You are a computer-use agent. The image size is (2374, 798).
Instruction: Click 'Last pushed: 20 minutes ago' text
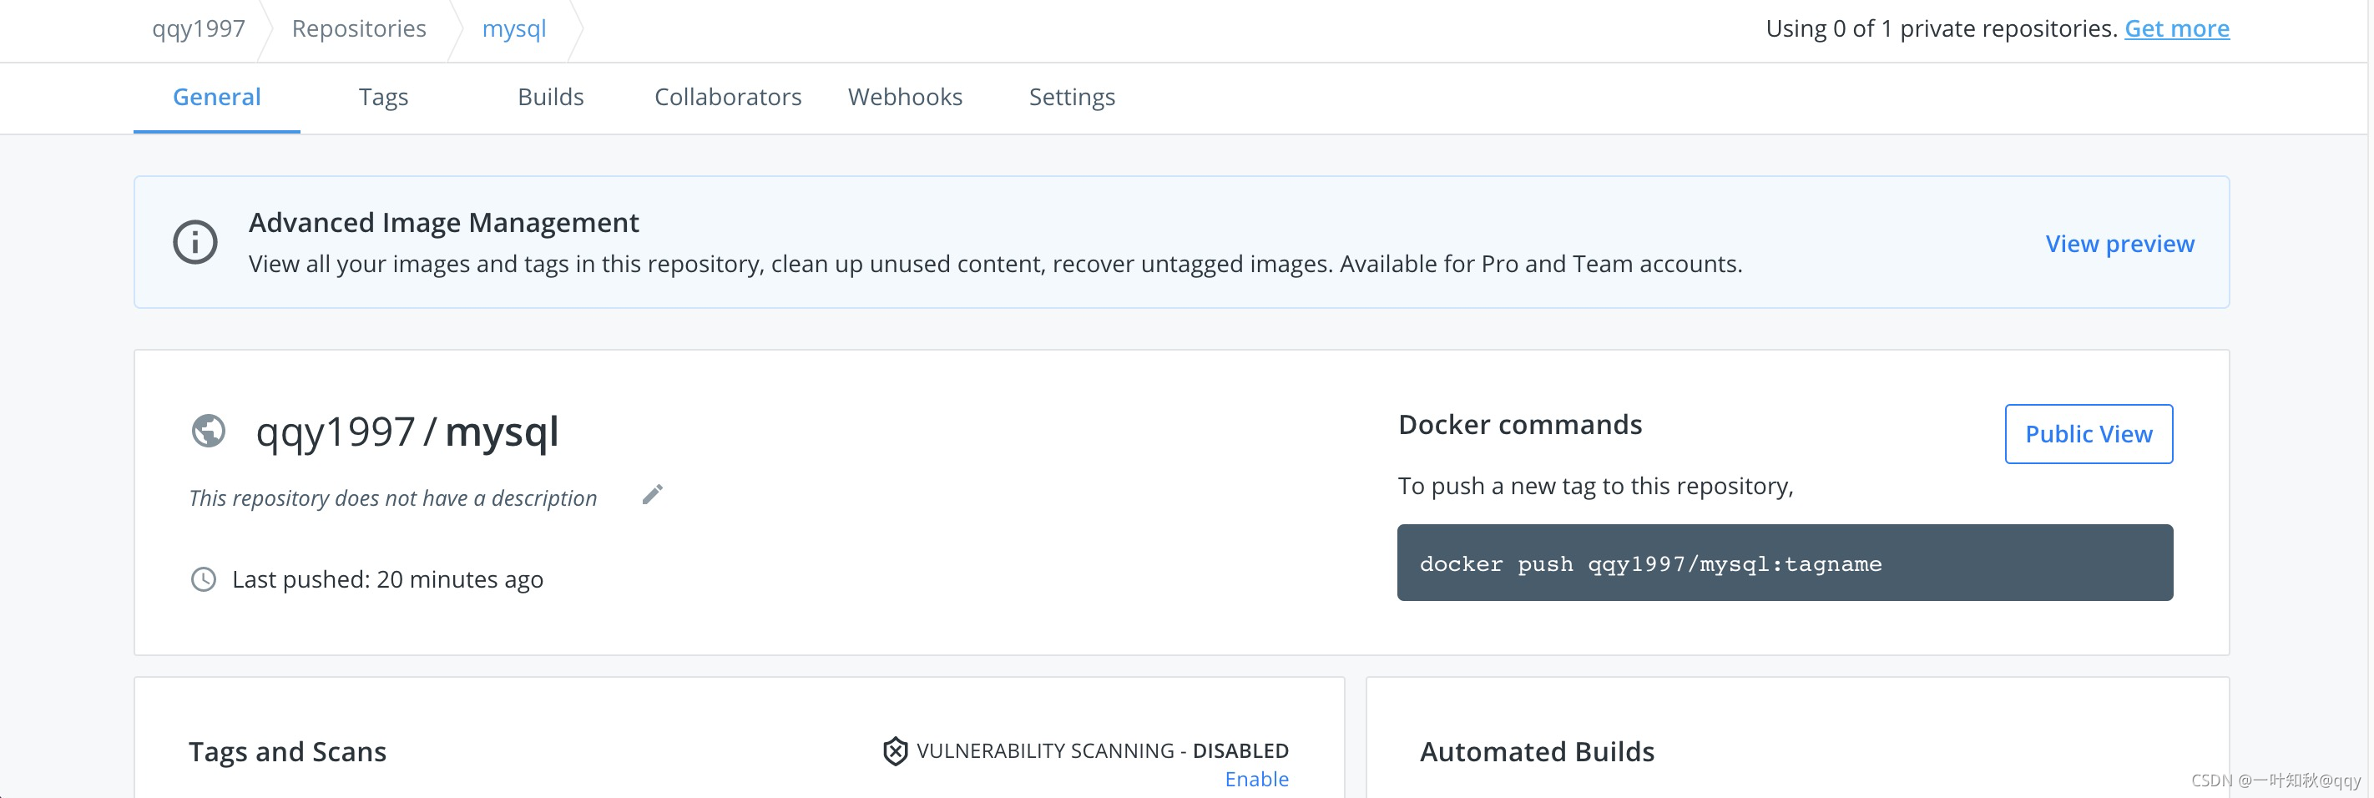click(x=388, y=579)
